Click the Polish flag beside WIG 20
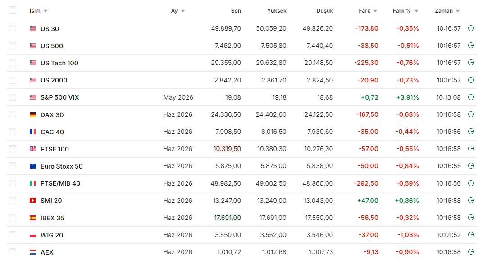Image resolution: width=487 pixels, height=260 pixels. (x=32, y=235)
